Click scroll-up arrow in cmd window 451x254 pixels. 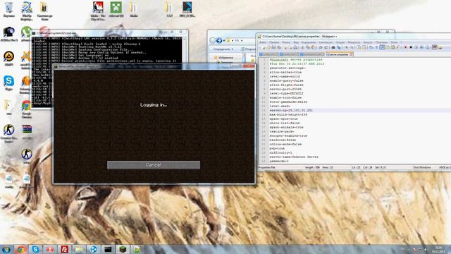click(185, 39)
